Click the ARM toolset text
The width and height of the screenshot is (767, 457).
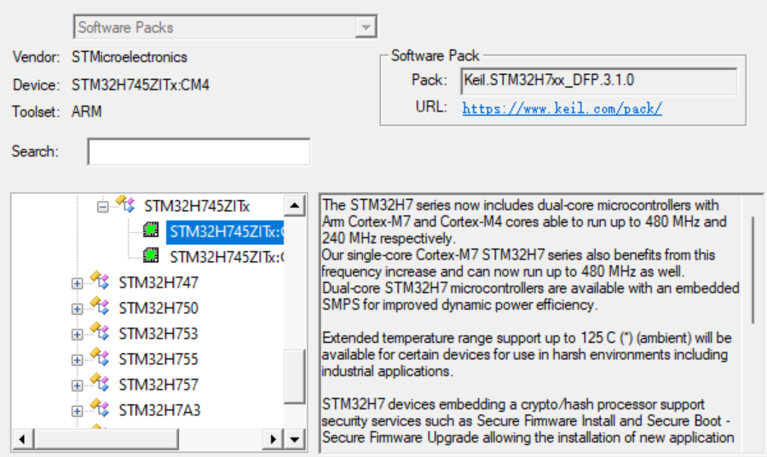click(x=87, y=111)
